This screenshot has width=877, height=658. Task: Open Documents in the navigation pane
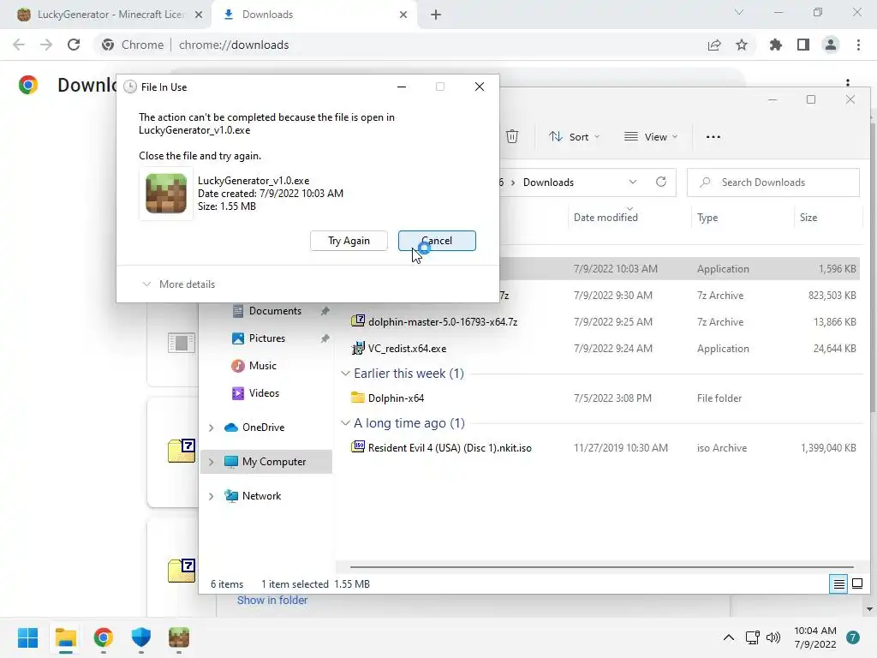pyautogui.click(x=275, y=311)
